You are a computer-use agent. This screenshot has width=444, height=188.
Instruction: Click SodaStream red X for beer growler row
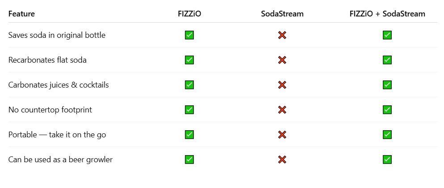(x=282, y=160)
